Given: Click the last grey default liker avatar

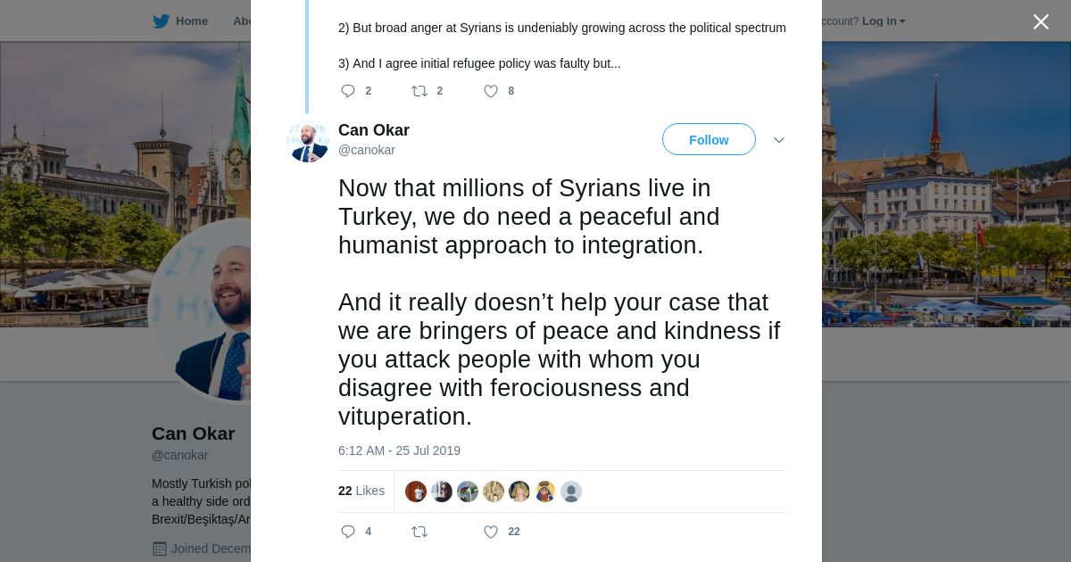Looking at the screenshot, I should point(571,492).
